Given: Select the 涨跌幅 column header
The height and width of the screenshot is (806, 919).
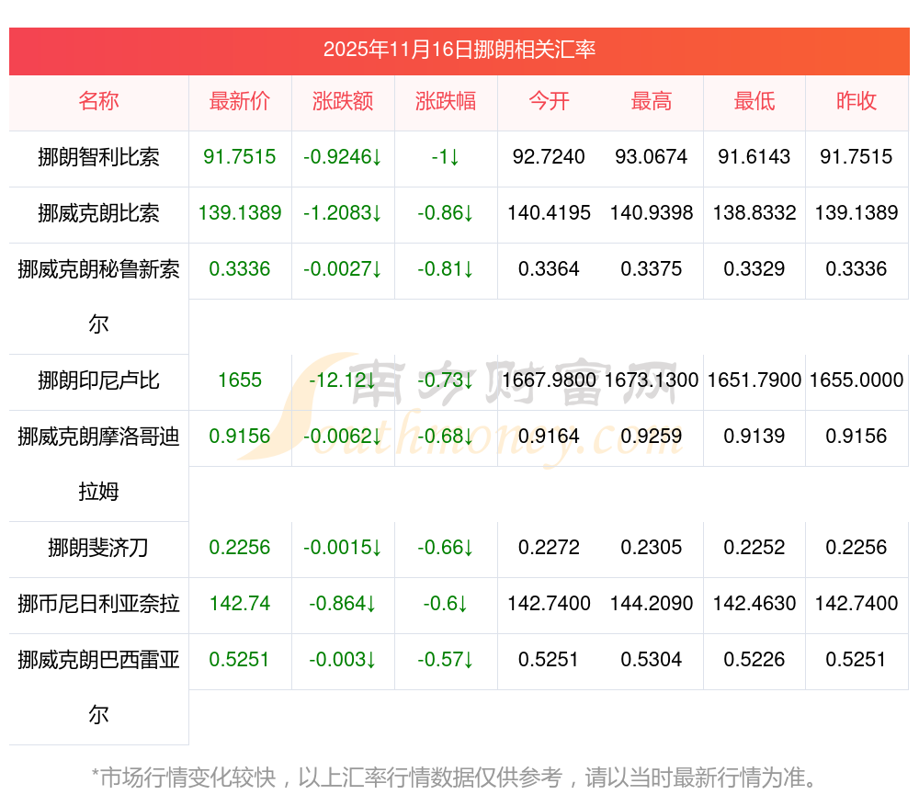Looking at the screenshot, I should pyautogui.click(x=446, y=101).
